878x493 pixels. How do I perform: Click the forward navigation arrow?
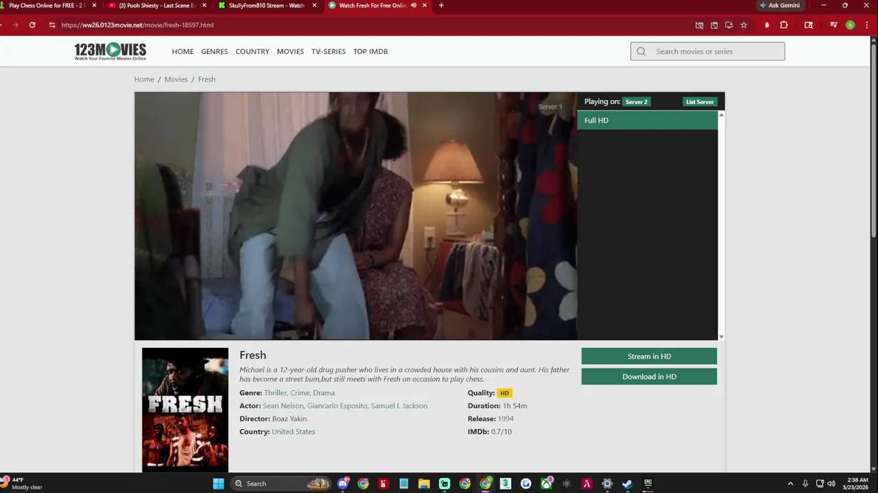coord(15,25)
